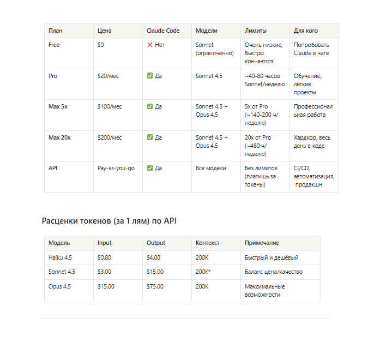Click 'Sonnet 4.5 + Opus 4.5' in Max 5x row
386x342 pixels.
tap(212, 111)
